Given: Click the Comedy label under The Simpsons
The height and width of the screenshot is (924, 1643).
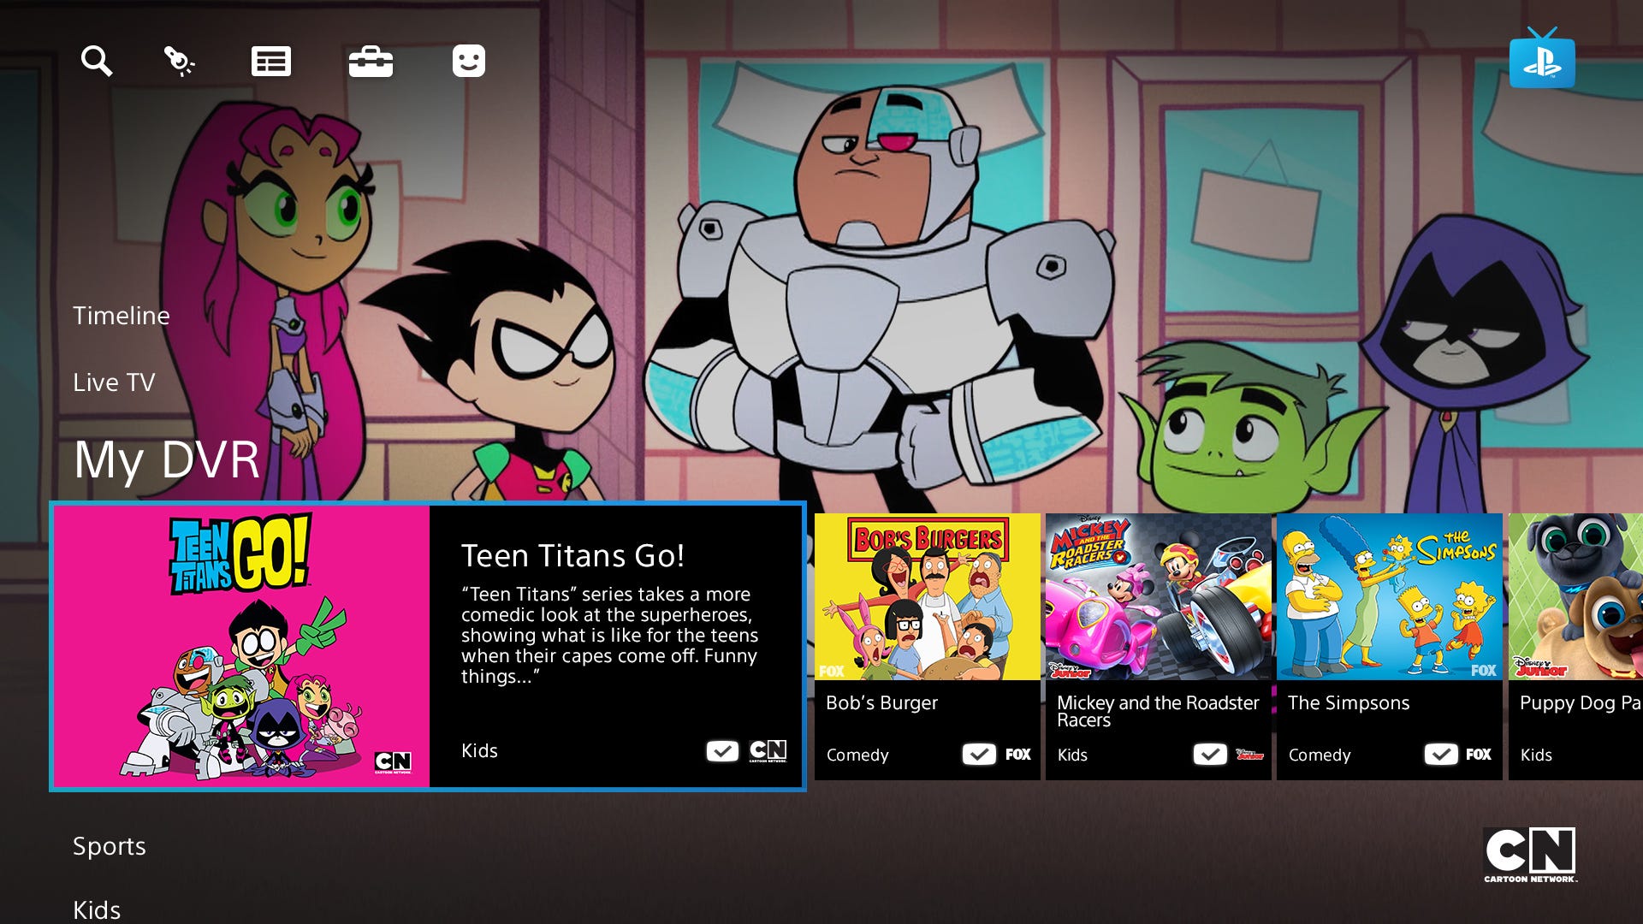Looking at the screenshot, I should [1320, 755].
